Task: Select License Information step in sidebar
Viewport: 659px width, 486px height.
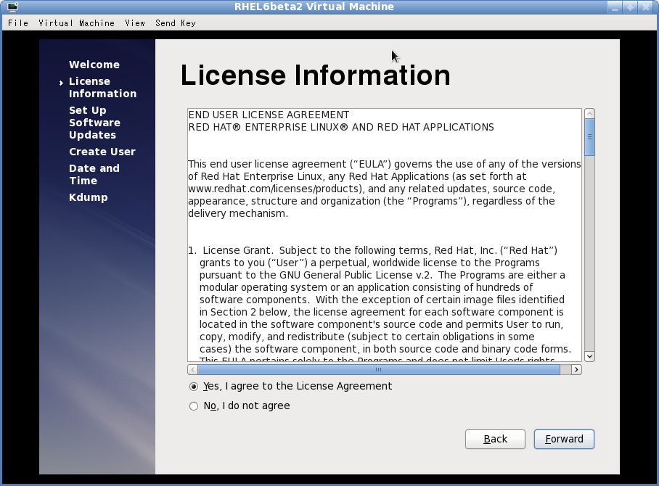Action: coord(102,87)
